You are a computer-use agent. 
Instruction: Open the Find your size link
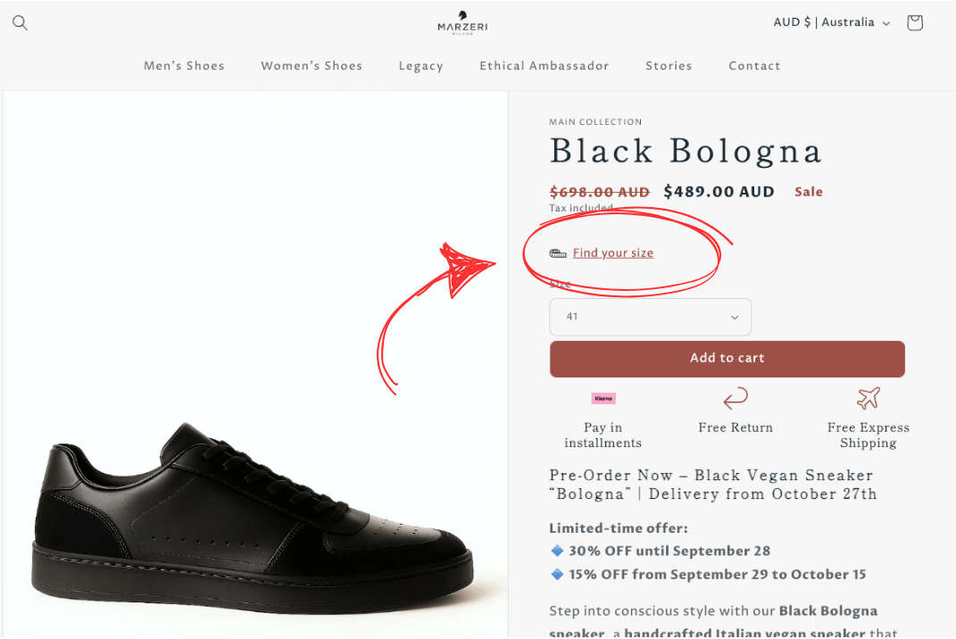click(613, 253)
